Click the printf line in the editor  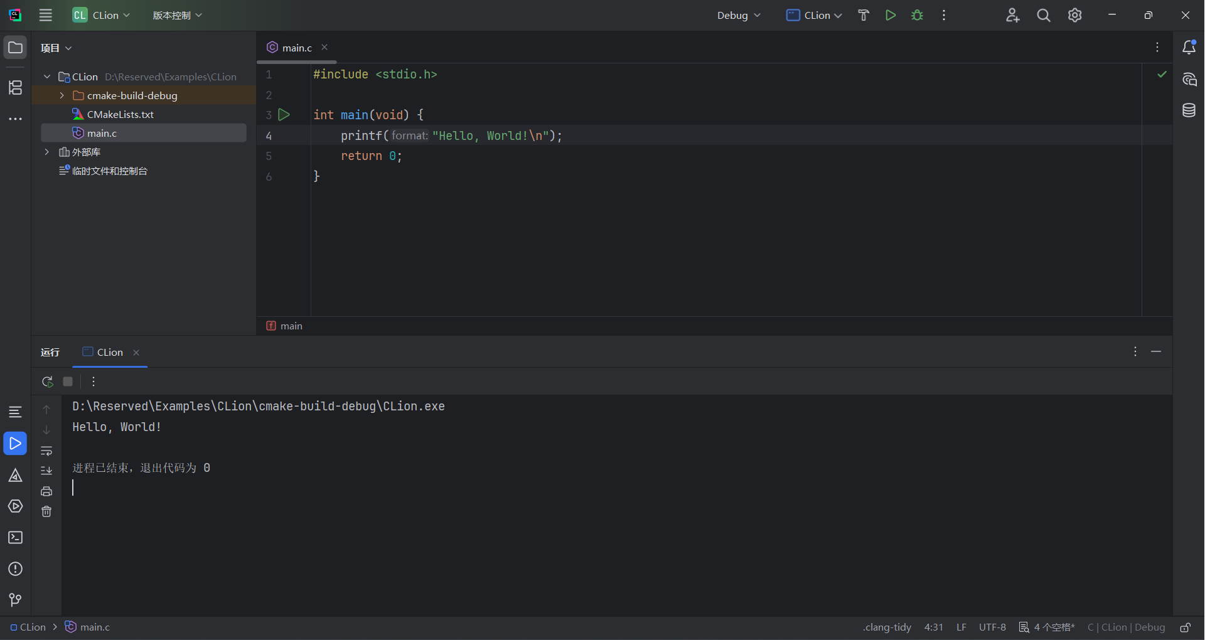(451, 136)
